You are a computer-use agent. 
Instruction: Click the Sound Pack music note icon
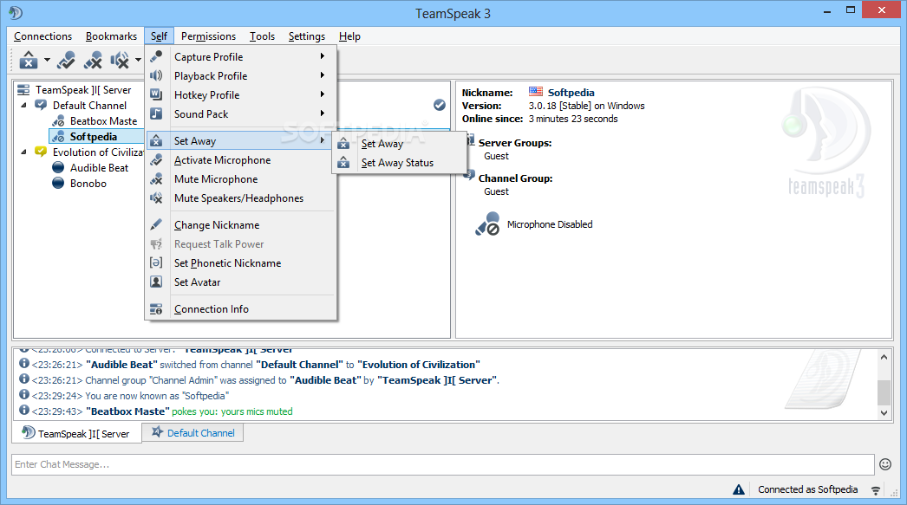pos(156,113)
